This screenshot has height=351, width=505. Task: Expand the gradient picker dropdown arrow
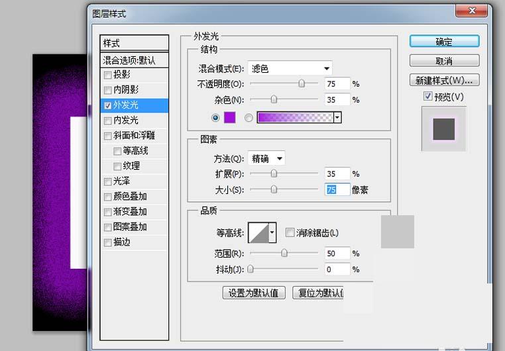click(337, 117)
